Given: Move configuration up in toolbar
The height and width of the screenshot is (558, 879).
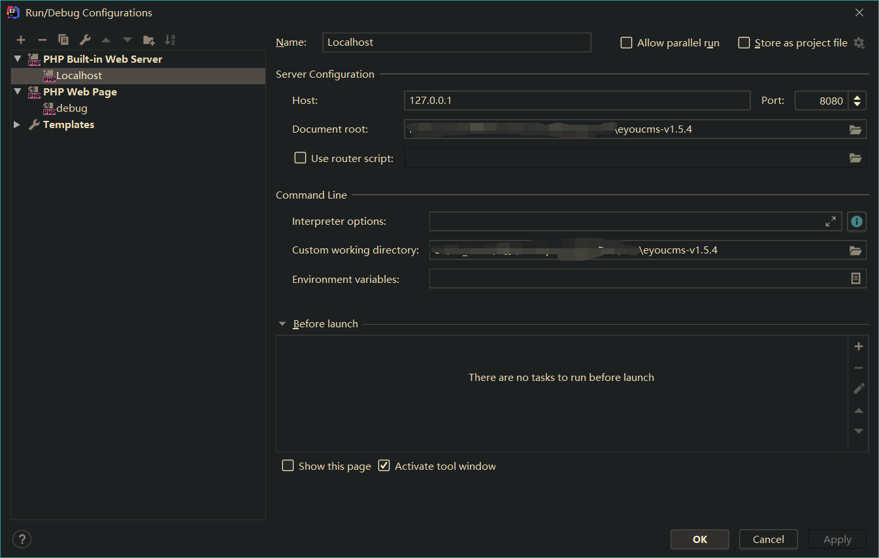Looking at the screenshot, I should 106,41.
